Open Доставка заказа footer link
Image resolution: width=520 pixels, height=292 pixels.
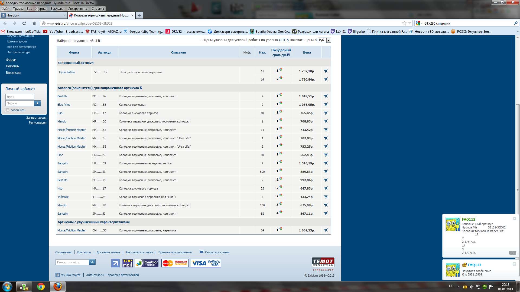[108, 252]
